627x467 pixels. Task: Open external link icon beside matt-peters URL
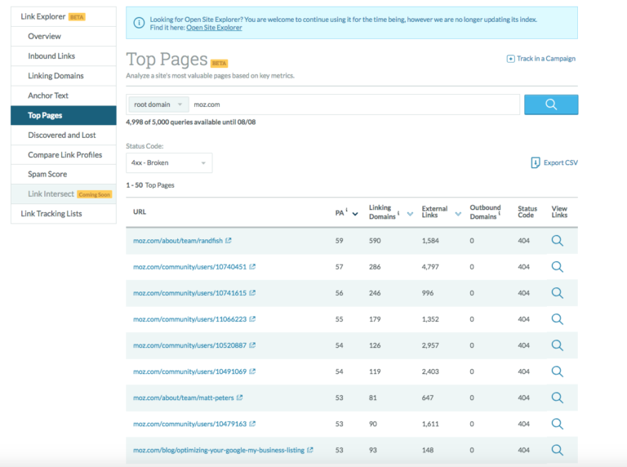click(x=239, y=398)
